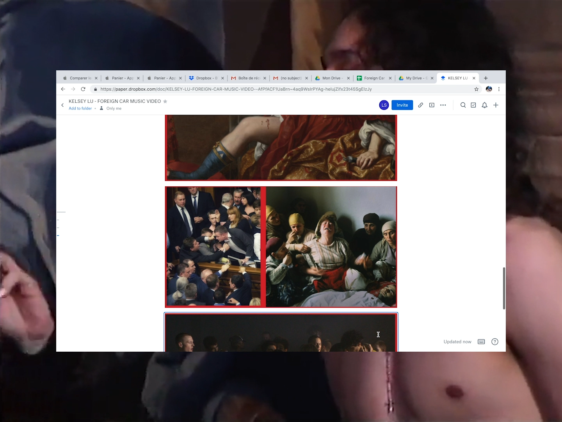The width and height of the screenshot is (562, 422).
Task: Select the classical painting with red drapery
Action: (x=281, y=148)
